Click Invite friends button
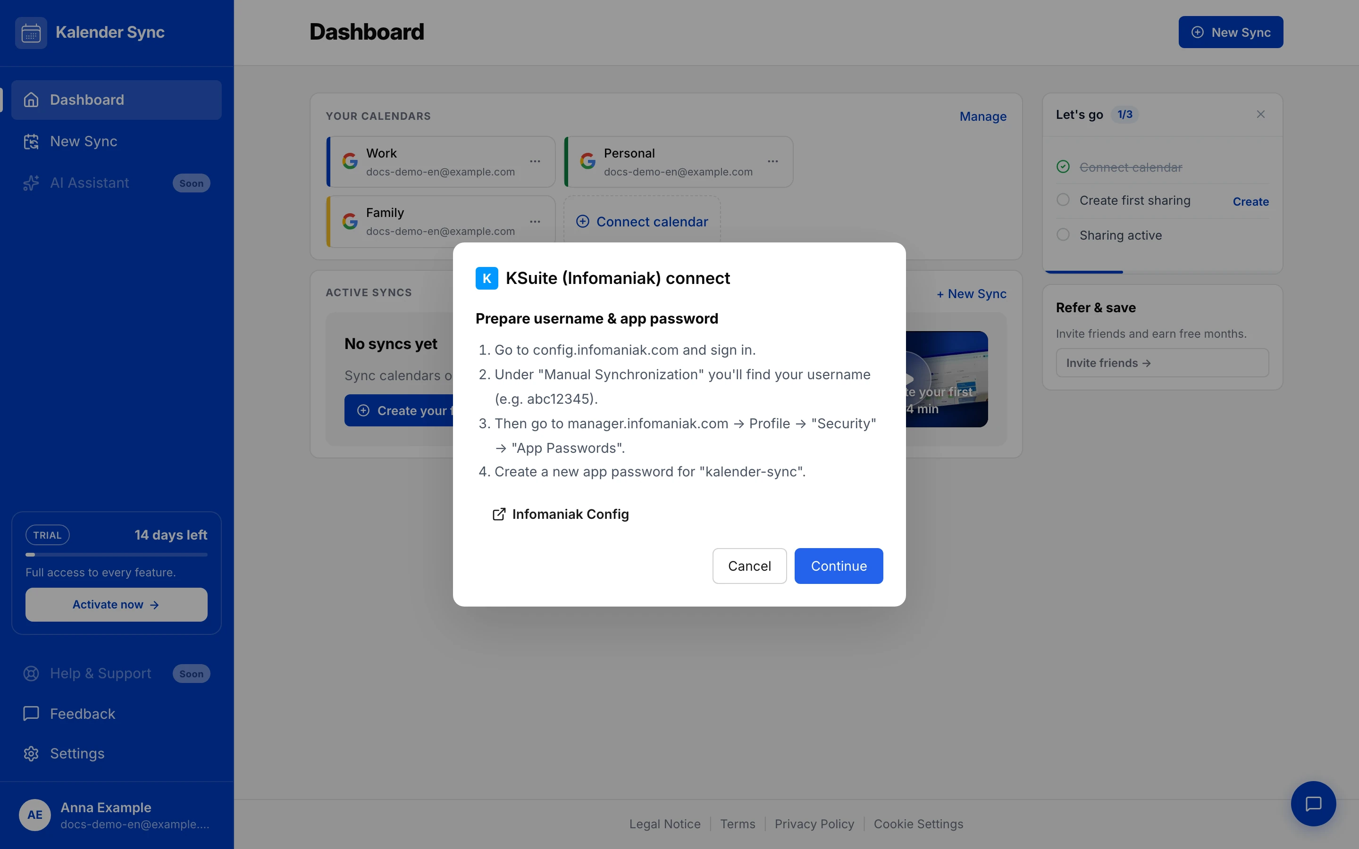This screenshot has width=1359, height=849. (x=1162, y=363)
